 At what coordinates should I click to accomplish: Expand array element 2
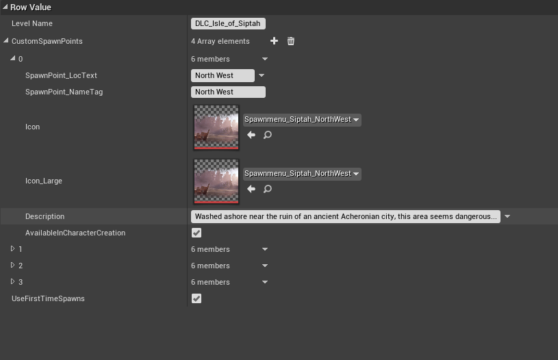coord(13,266)
